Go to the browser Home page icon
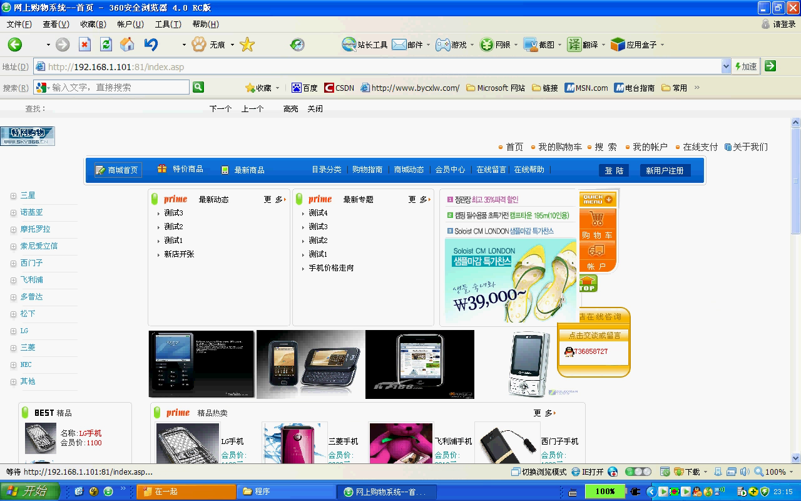Image resolution: width=801 pixels, height=501 pixels. coord(127,44)
